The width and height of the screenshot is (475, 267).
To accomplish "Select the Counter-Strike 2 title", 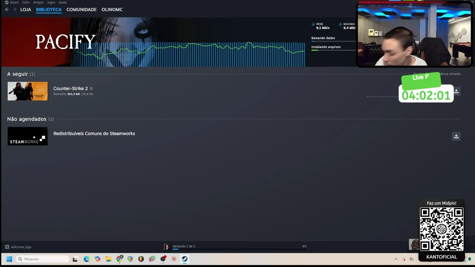I will click(x=71, y=88).
